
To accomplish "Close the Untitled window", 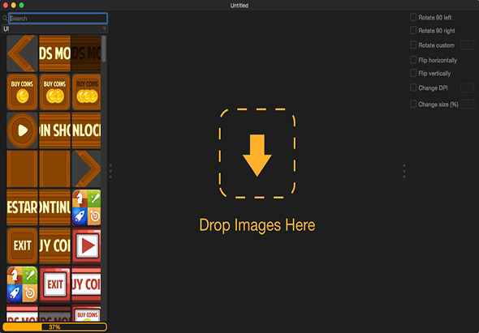I will [5, 5].
